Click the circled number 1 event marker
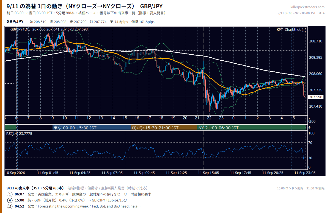 coord(10,194)
